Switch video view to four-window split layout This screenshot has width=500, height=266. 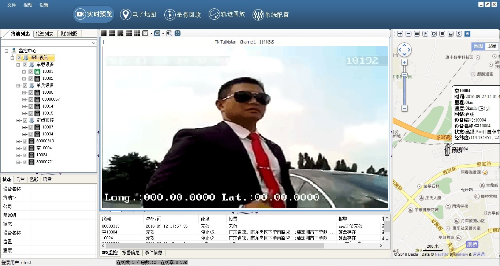[x=112, y=33]
